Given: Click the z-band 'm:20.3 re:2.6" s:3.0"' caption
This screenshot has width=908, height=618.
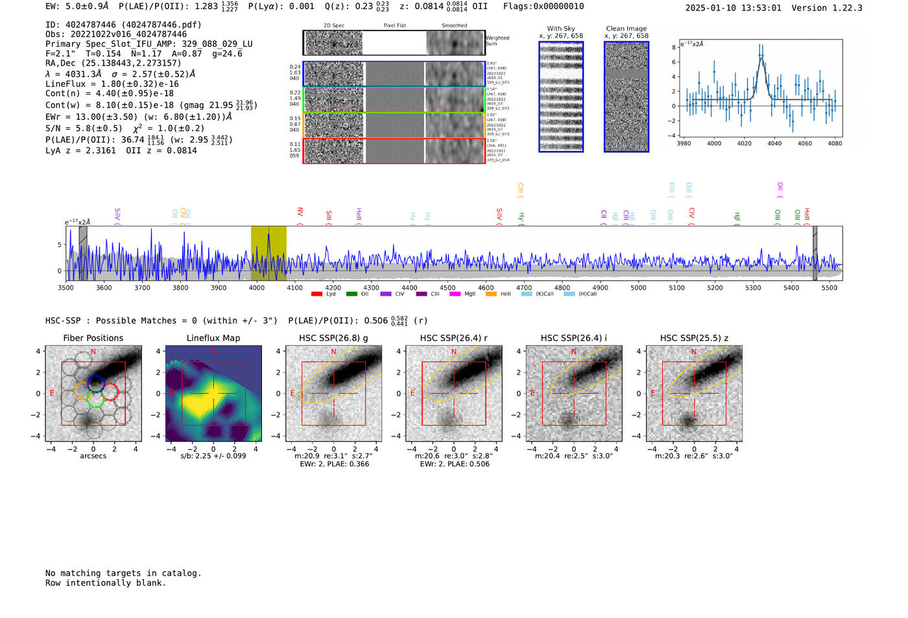Looking at the screenshot, I should [x=694, y=456].
